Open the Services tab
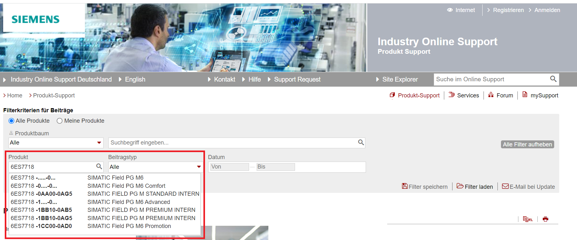Screen dimensions: 577x240 pyautogui.click(x=468, y=95)
